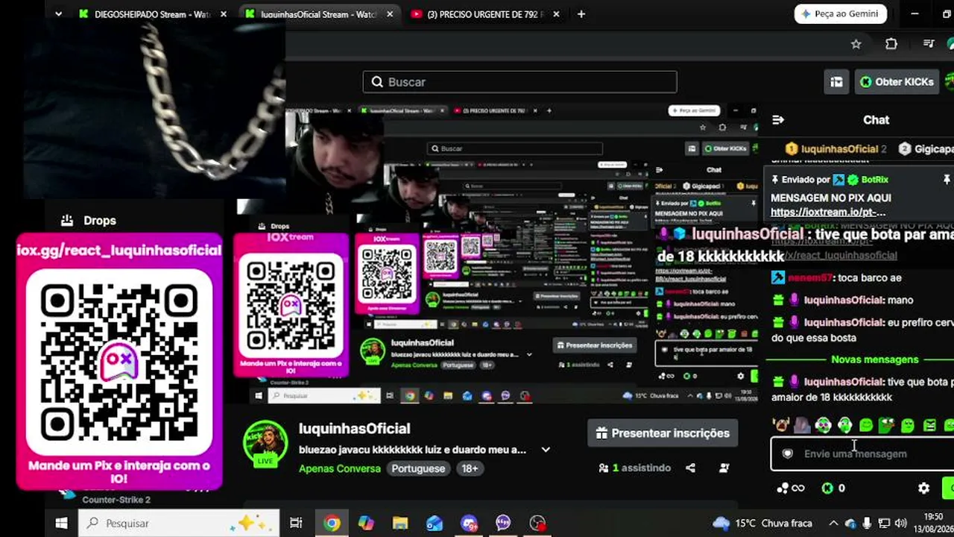Jump to new messages via Novas mensagens

(x=875, y=359)
